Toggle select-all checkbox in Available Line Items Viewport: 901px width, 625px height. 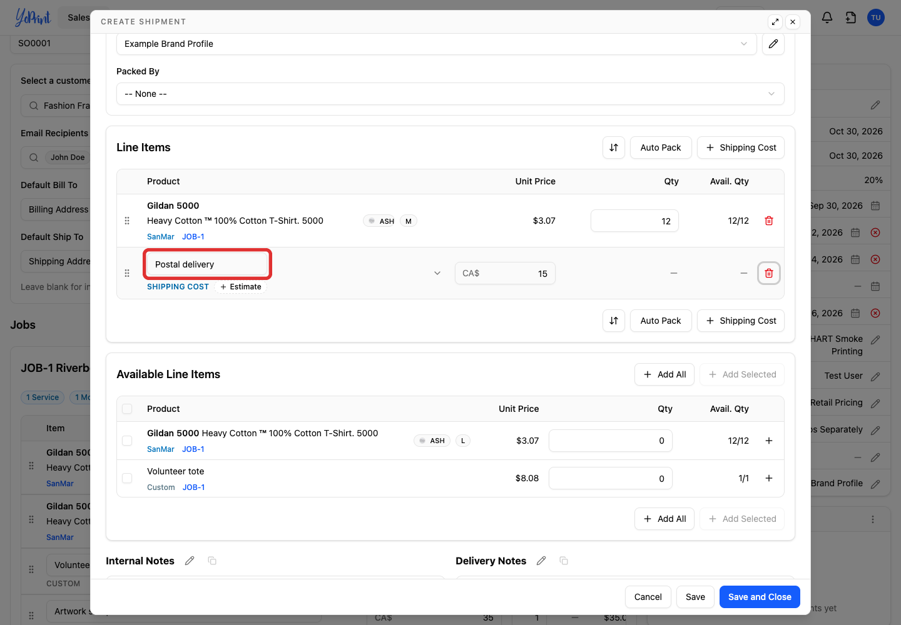point(127,409)
